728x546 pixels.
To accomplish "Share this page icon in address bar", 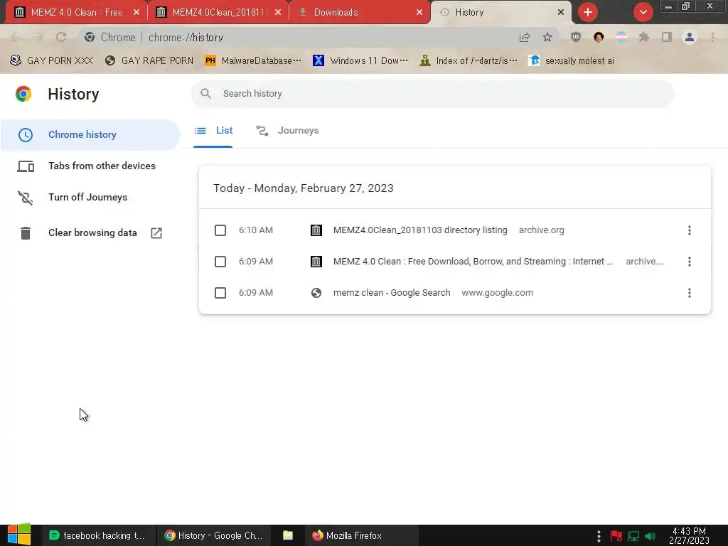I will click(x=525, y=38).
